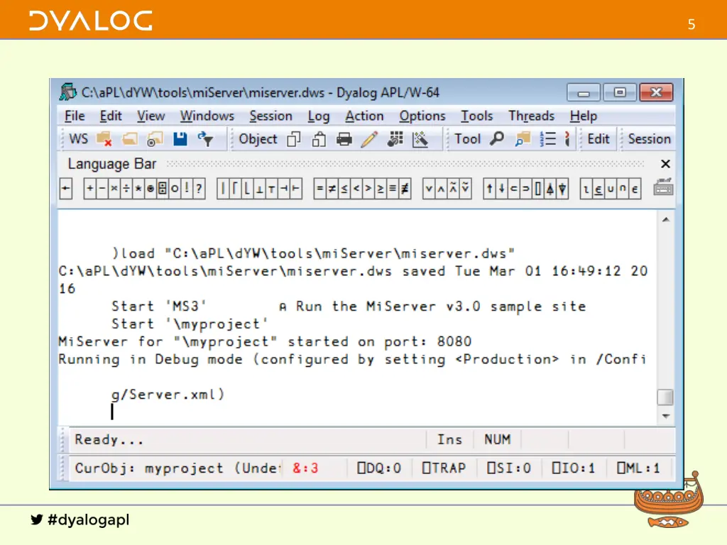
Task: Click the session vertical scrollbar thumb
Action: tap(665, 397)
